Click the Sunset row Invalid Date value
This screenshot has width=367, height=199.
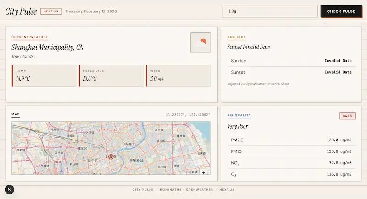[338, 72]
